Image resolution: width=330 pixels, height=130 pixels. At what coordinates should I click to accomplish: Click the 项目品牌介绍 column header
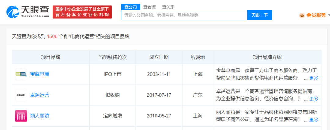pos(267,57)
